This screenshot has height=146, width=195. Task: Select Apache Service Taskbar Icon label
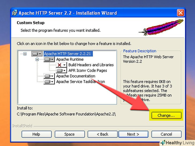click(x=81, y=82)
